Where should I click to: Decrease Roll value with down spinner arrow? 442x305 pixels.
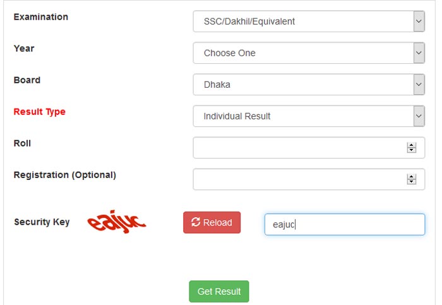412,150
